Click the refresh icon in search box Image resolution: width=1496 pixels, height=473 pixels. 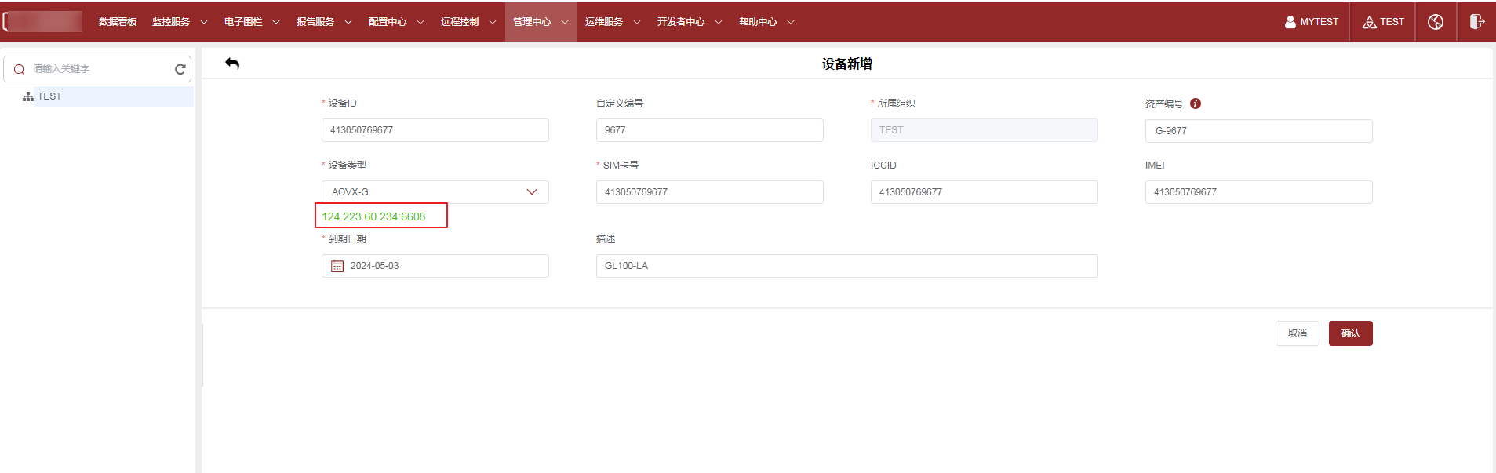click(180, 69)
